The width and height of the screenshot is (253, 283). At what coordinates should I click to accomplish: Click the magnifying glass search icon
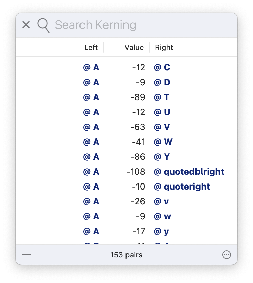[x=43, y=25]
